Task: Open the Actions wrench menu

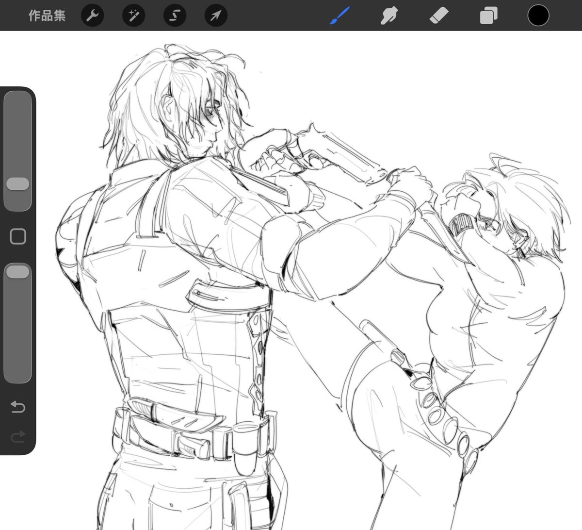Action: (92, 16)
